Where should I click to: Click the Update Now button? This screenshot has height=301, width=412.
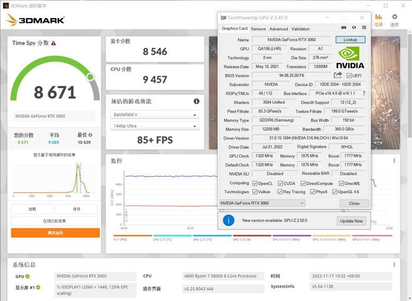[351, 221]
